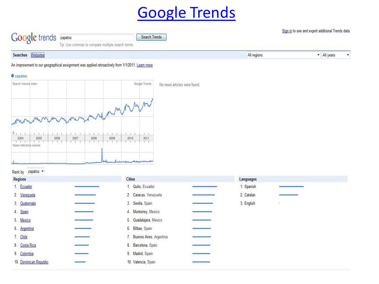Open the Costa Rica region link
Viewport: 379px width, 284px height.
[28, 245]
